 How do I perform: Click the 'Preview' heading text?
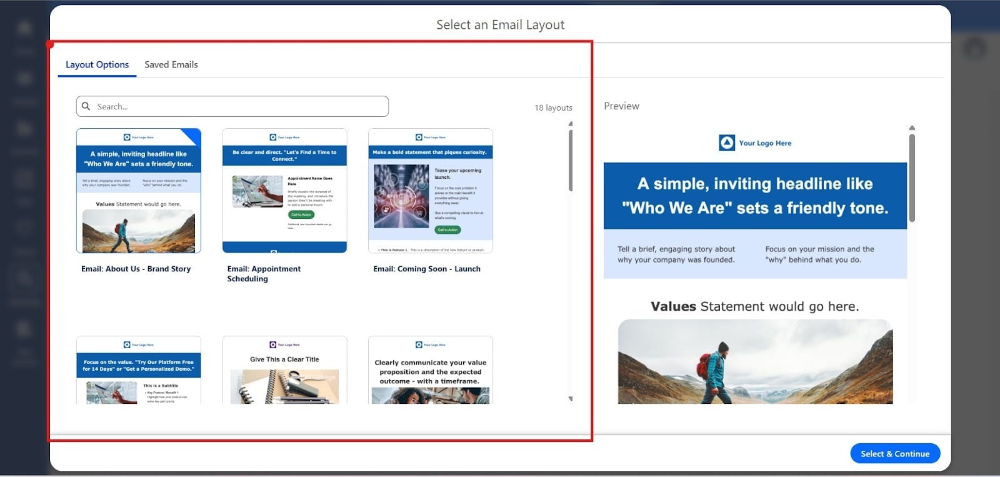coord(621,106)
